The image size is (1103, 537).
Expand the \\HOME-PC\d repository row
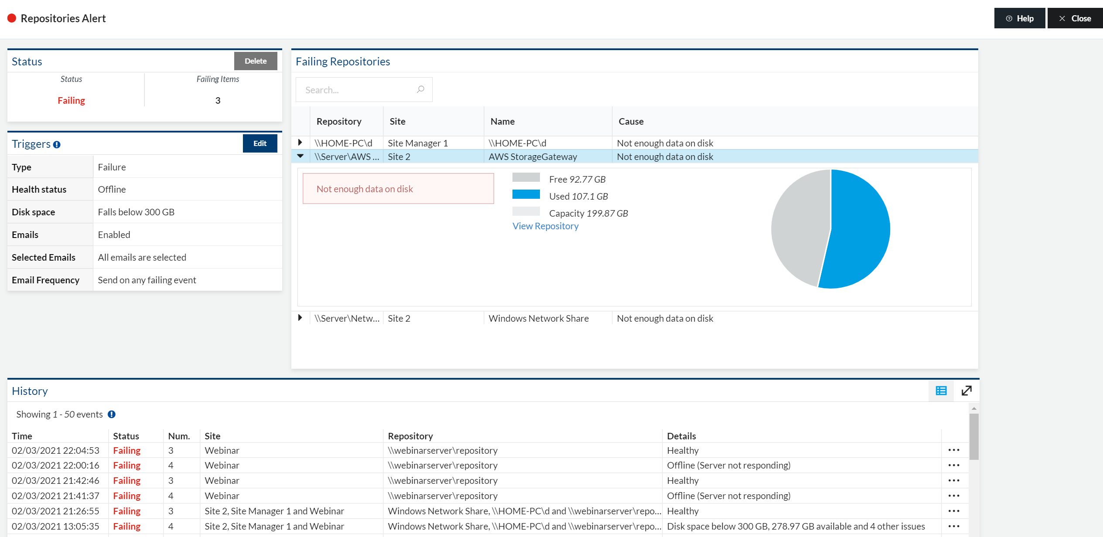[300, 143]
